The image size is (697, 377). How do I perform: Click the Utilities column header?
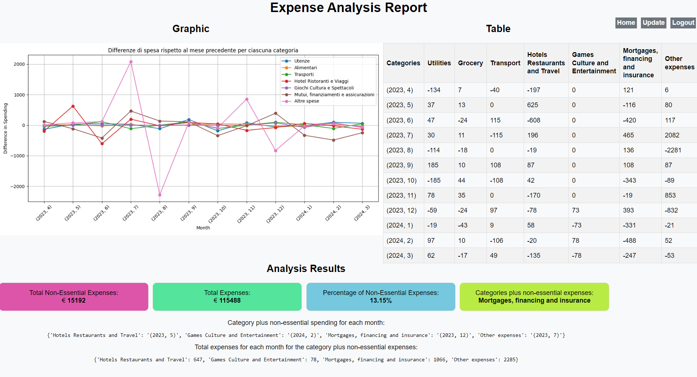pos(439,63)
